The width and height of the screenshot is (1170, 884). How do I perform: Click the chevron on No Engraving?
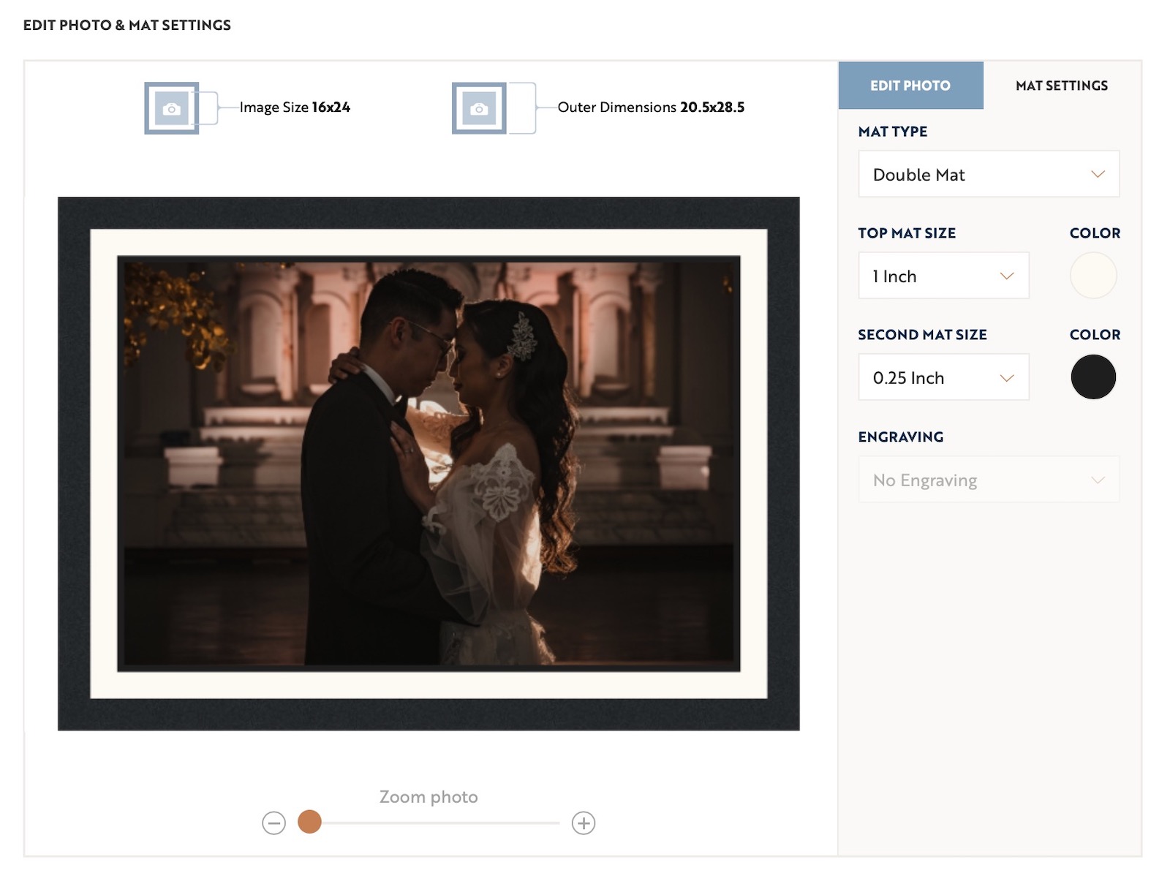click(x=1096, y=480)
